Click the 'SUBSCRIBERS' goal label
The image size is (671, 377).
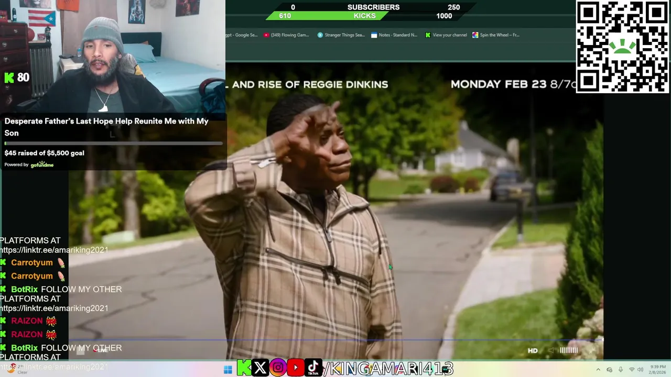(373, 7)
